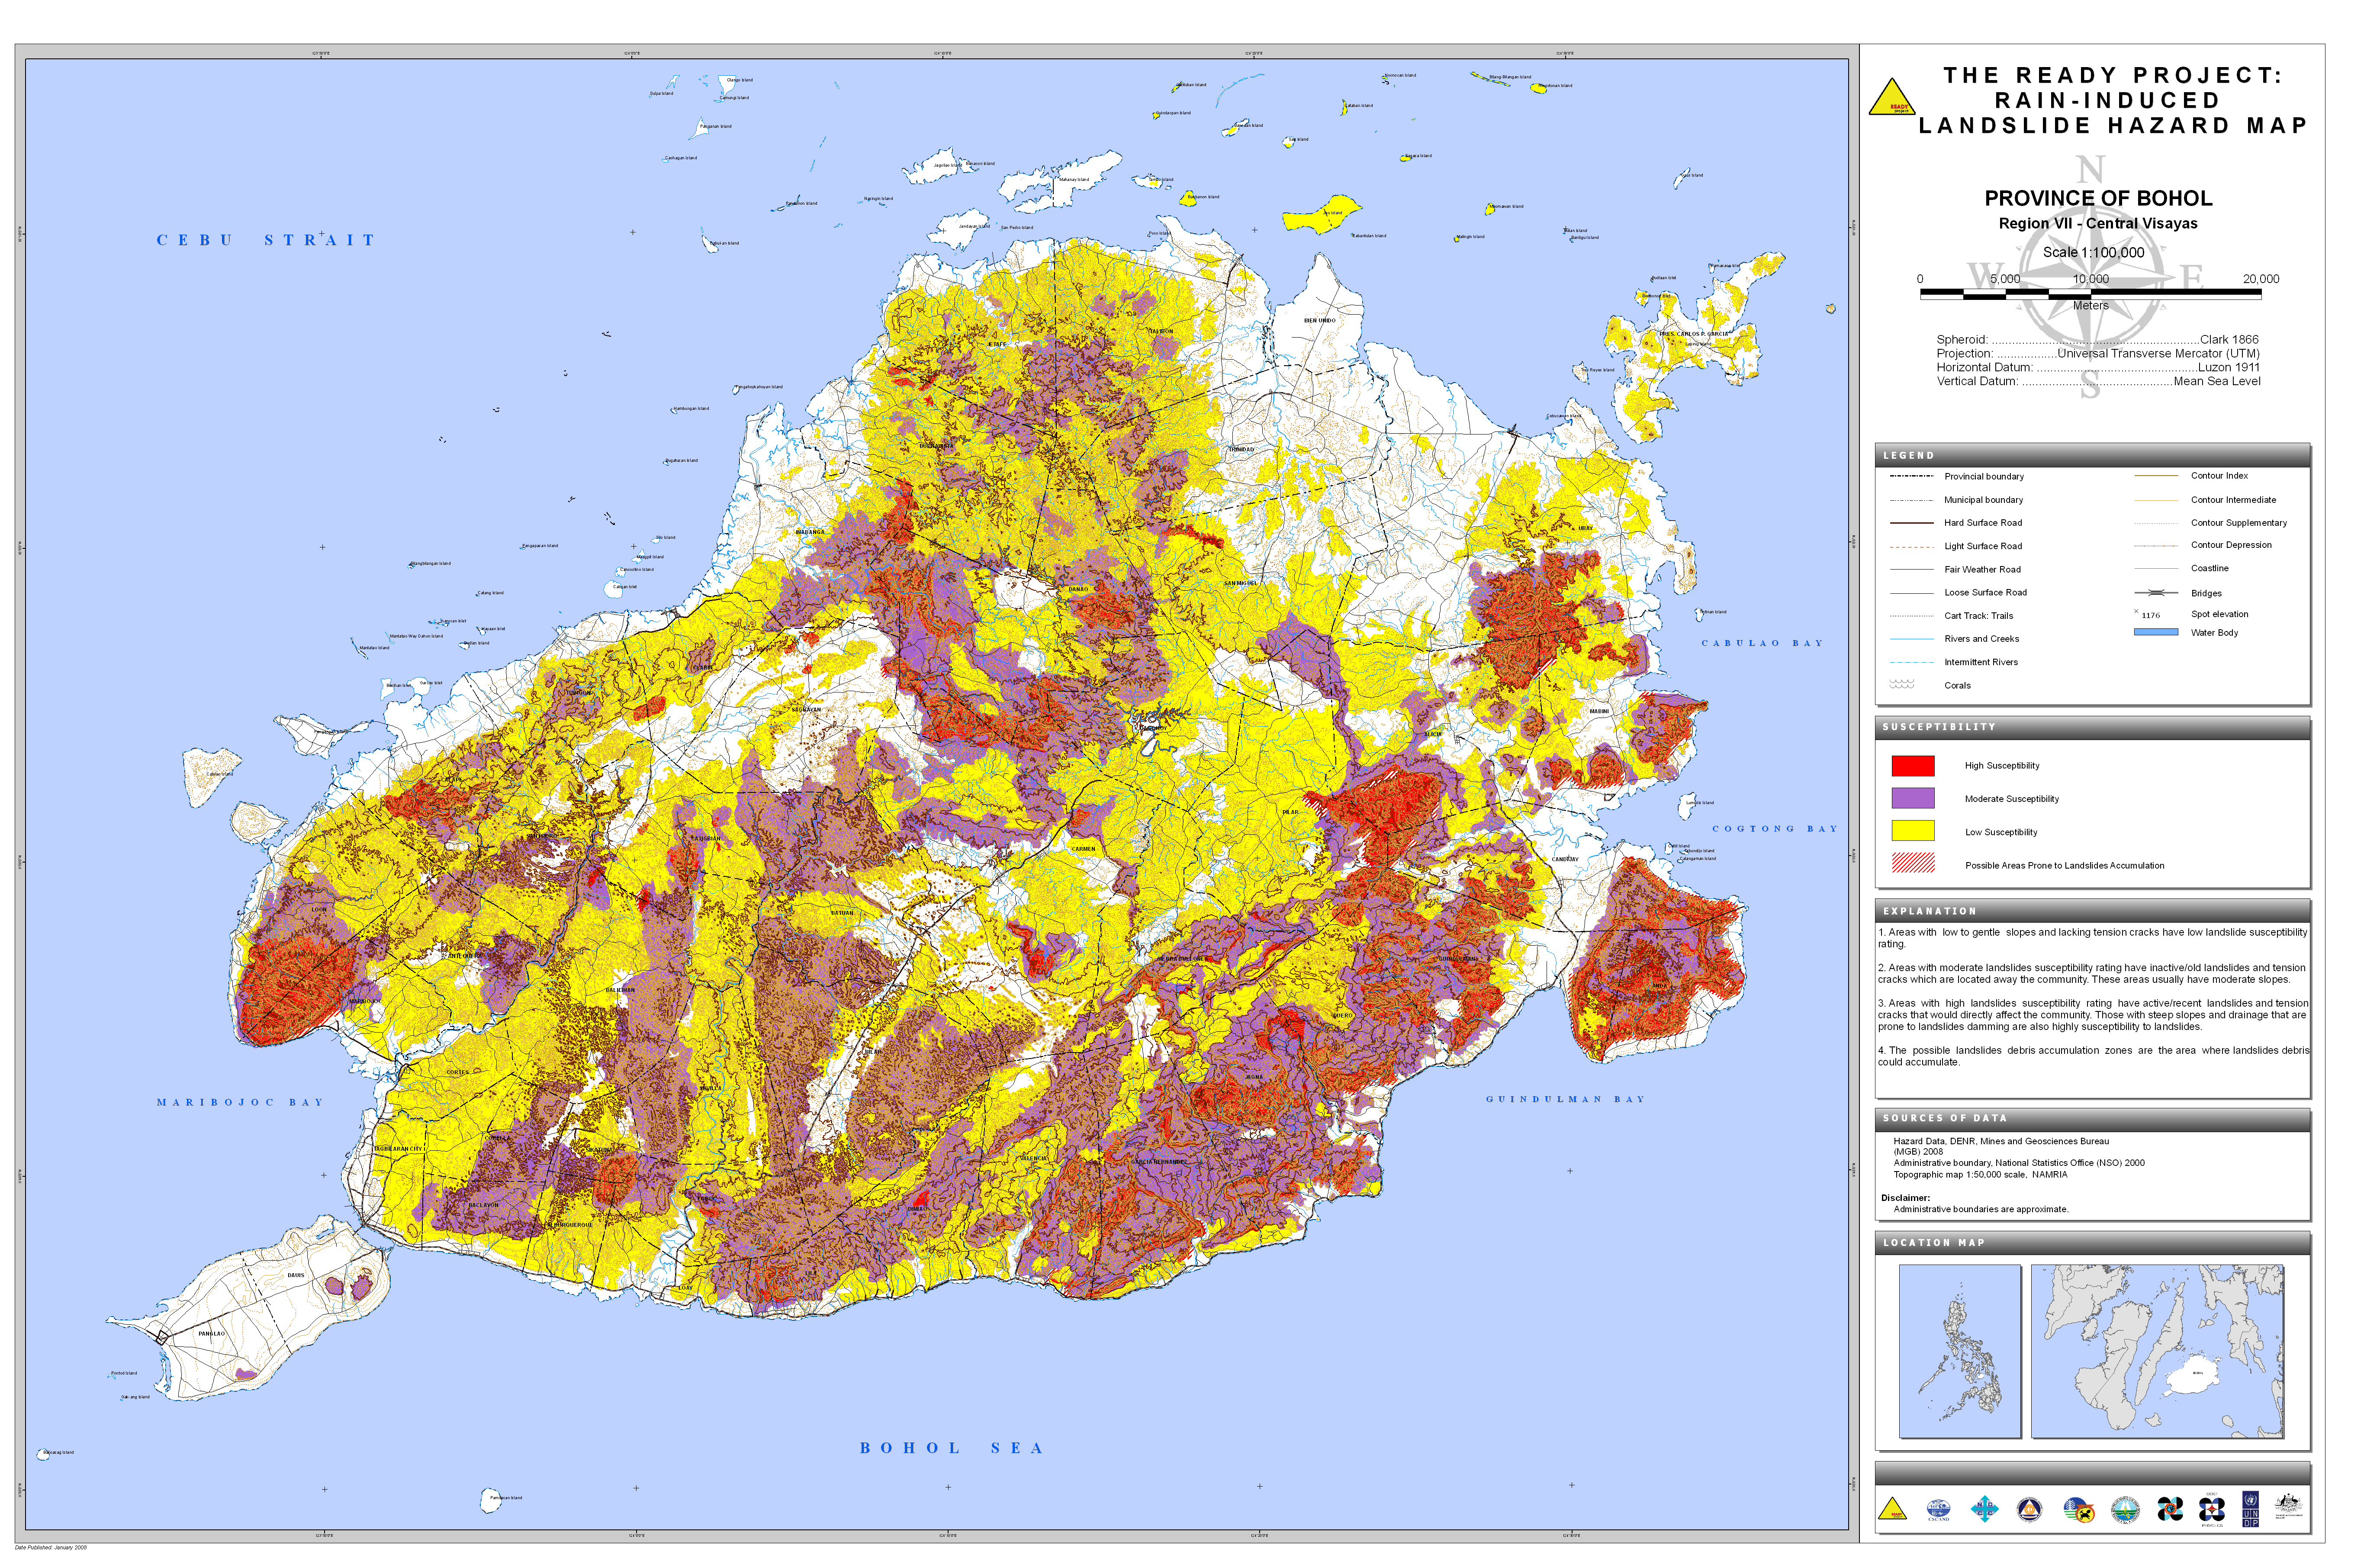Click the 'MARIBOJOC BAY' label
Screen dimensions: 2380x1558
pos(240,1102)
